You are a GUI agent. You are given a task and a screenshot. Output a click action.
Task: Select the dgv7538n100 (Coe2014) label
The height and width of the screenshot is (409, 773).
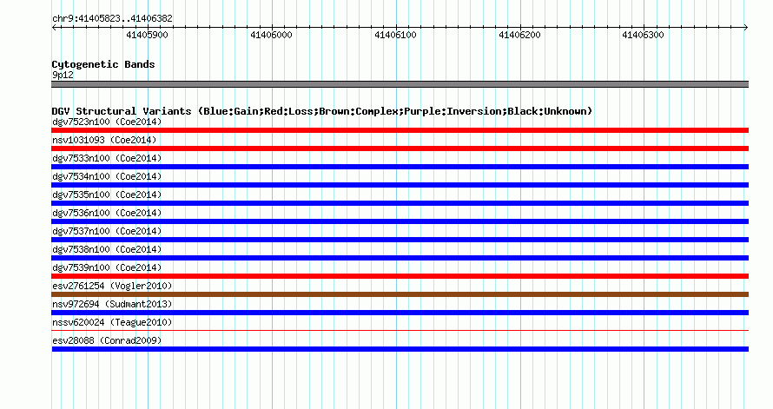click(x=107, y=249)
